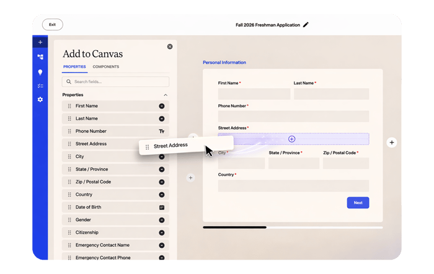434x274 pixels.
Task: Click the Search fields input box
Action: pos(116,82)
